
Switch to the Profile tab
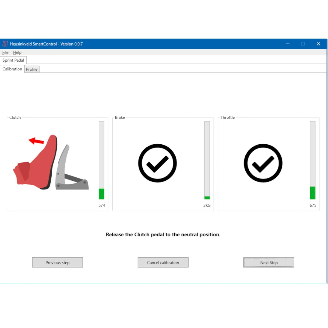[32, 69]
